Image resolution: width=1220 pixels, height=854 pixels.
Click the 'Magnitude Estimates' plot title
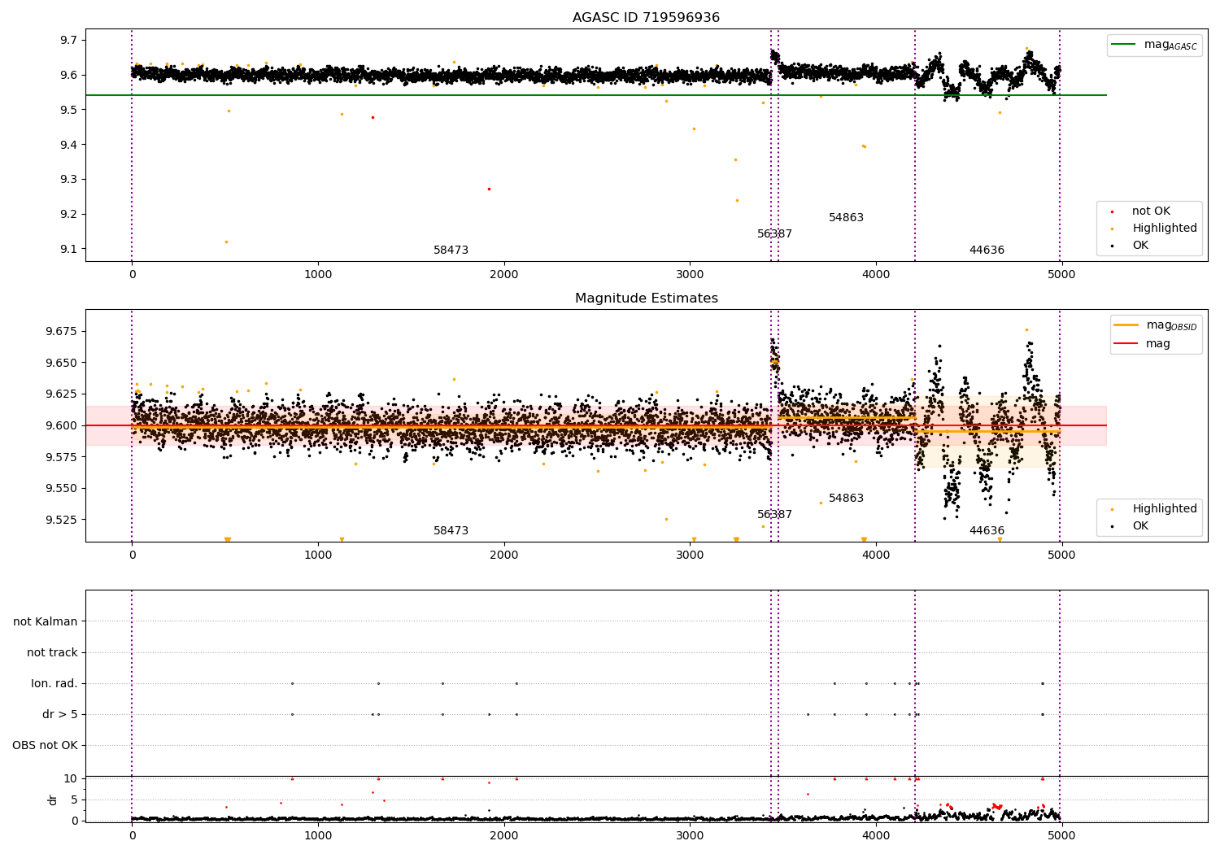point(646,298)
